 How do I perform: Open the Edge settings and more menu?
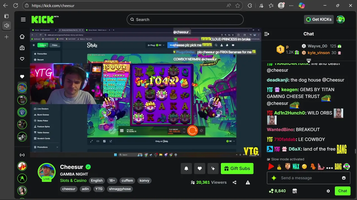point(291,6)
